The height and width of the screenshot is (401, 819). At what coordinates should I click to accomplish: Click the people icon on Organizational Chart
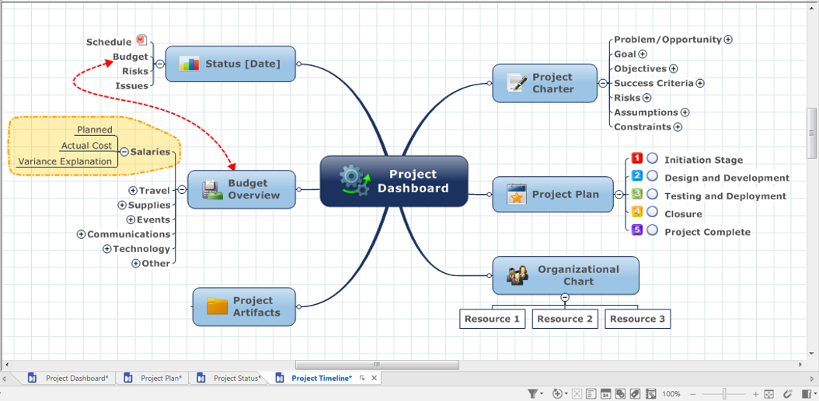517,275
